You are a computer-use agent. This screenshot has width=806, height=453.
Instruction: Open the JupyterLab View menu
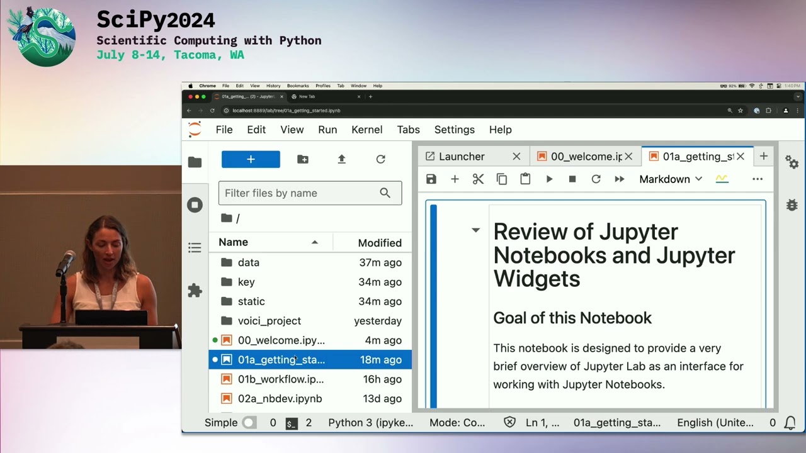click(x=292, y=130)
